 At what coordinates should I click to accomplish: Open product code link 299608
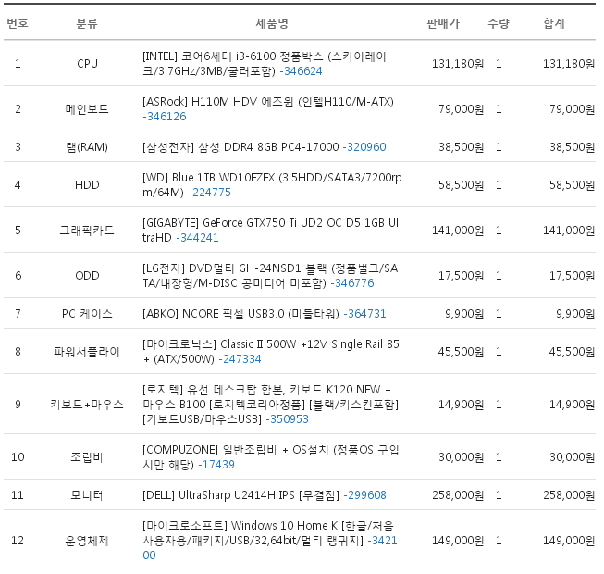[364, 495]
